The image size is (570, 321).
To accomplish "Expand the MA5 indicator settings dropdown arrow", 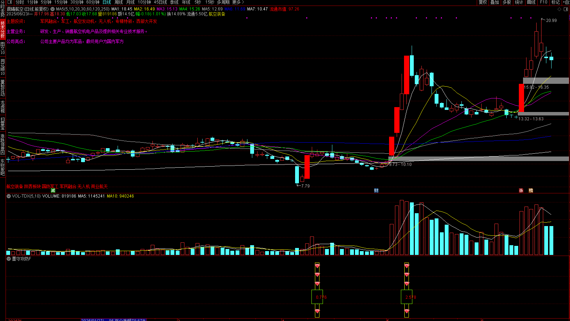I will 53,9.
